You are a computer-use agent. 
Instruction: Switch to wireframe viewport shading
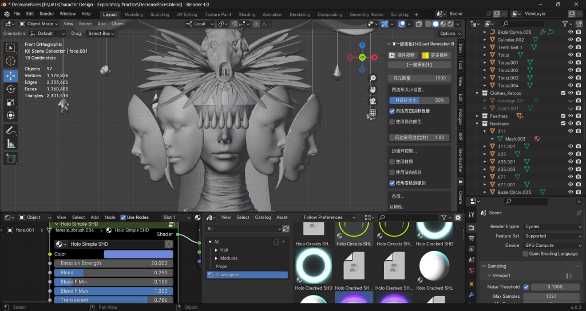(x=428, y=24)
